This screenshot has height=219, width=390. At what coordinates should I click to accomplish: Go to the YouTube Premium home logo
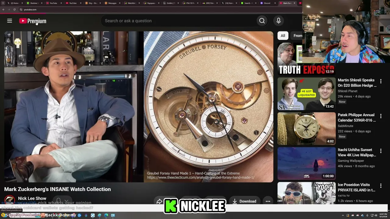(33, 21)
